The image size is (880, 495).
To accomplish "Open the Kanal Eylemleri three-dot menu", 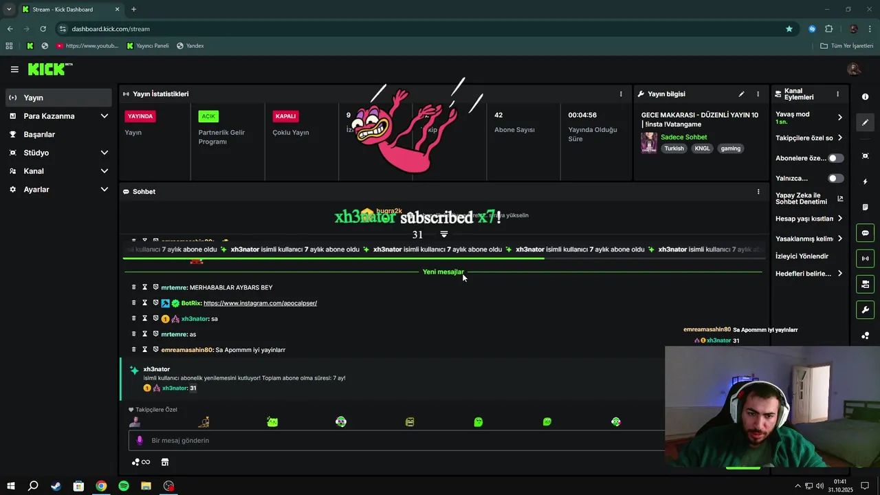I will pos(837,94).
